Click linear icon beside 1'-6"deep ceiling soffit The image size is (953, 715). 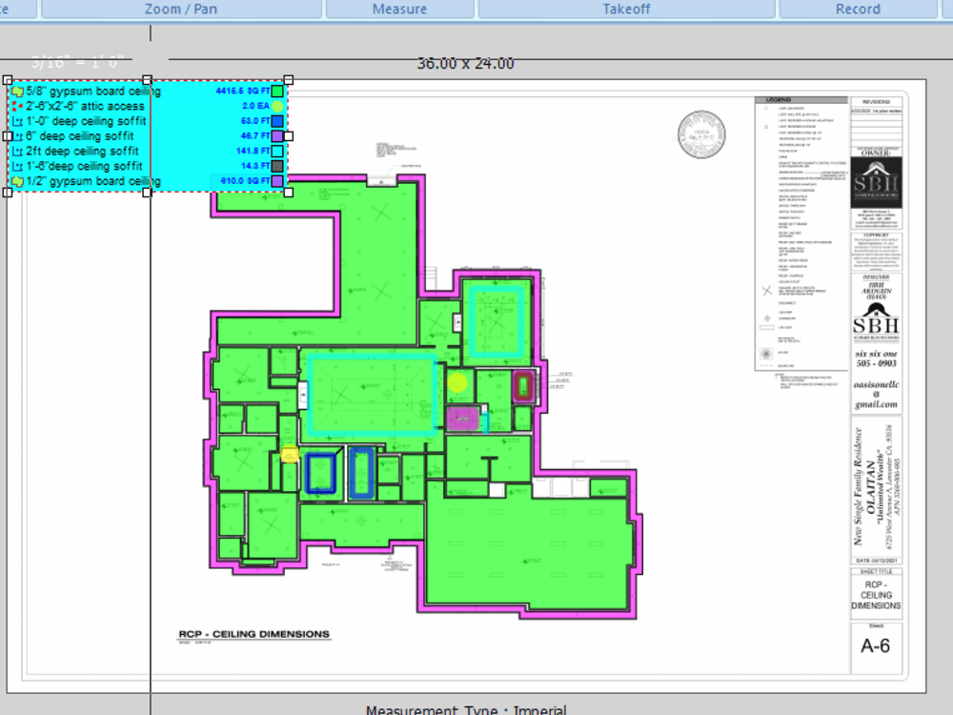click(x=17, y=167)
